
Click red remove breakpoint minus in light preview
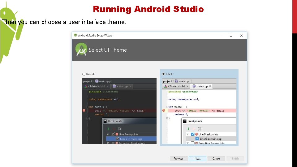tap(194, 129)
